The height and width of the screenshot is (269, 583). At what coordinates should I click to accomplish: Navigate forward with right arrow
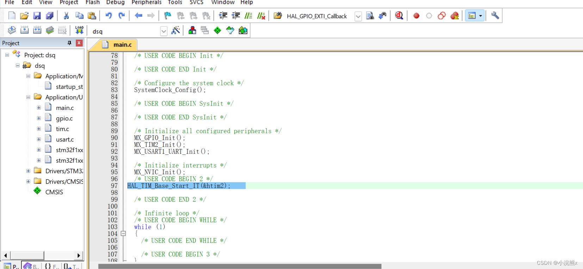(151, 16)
